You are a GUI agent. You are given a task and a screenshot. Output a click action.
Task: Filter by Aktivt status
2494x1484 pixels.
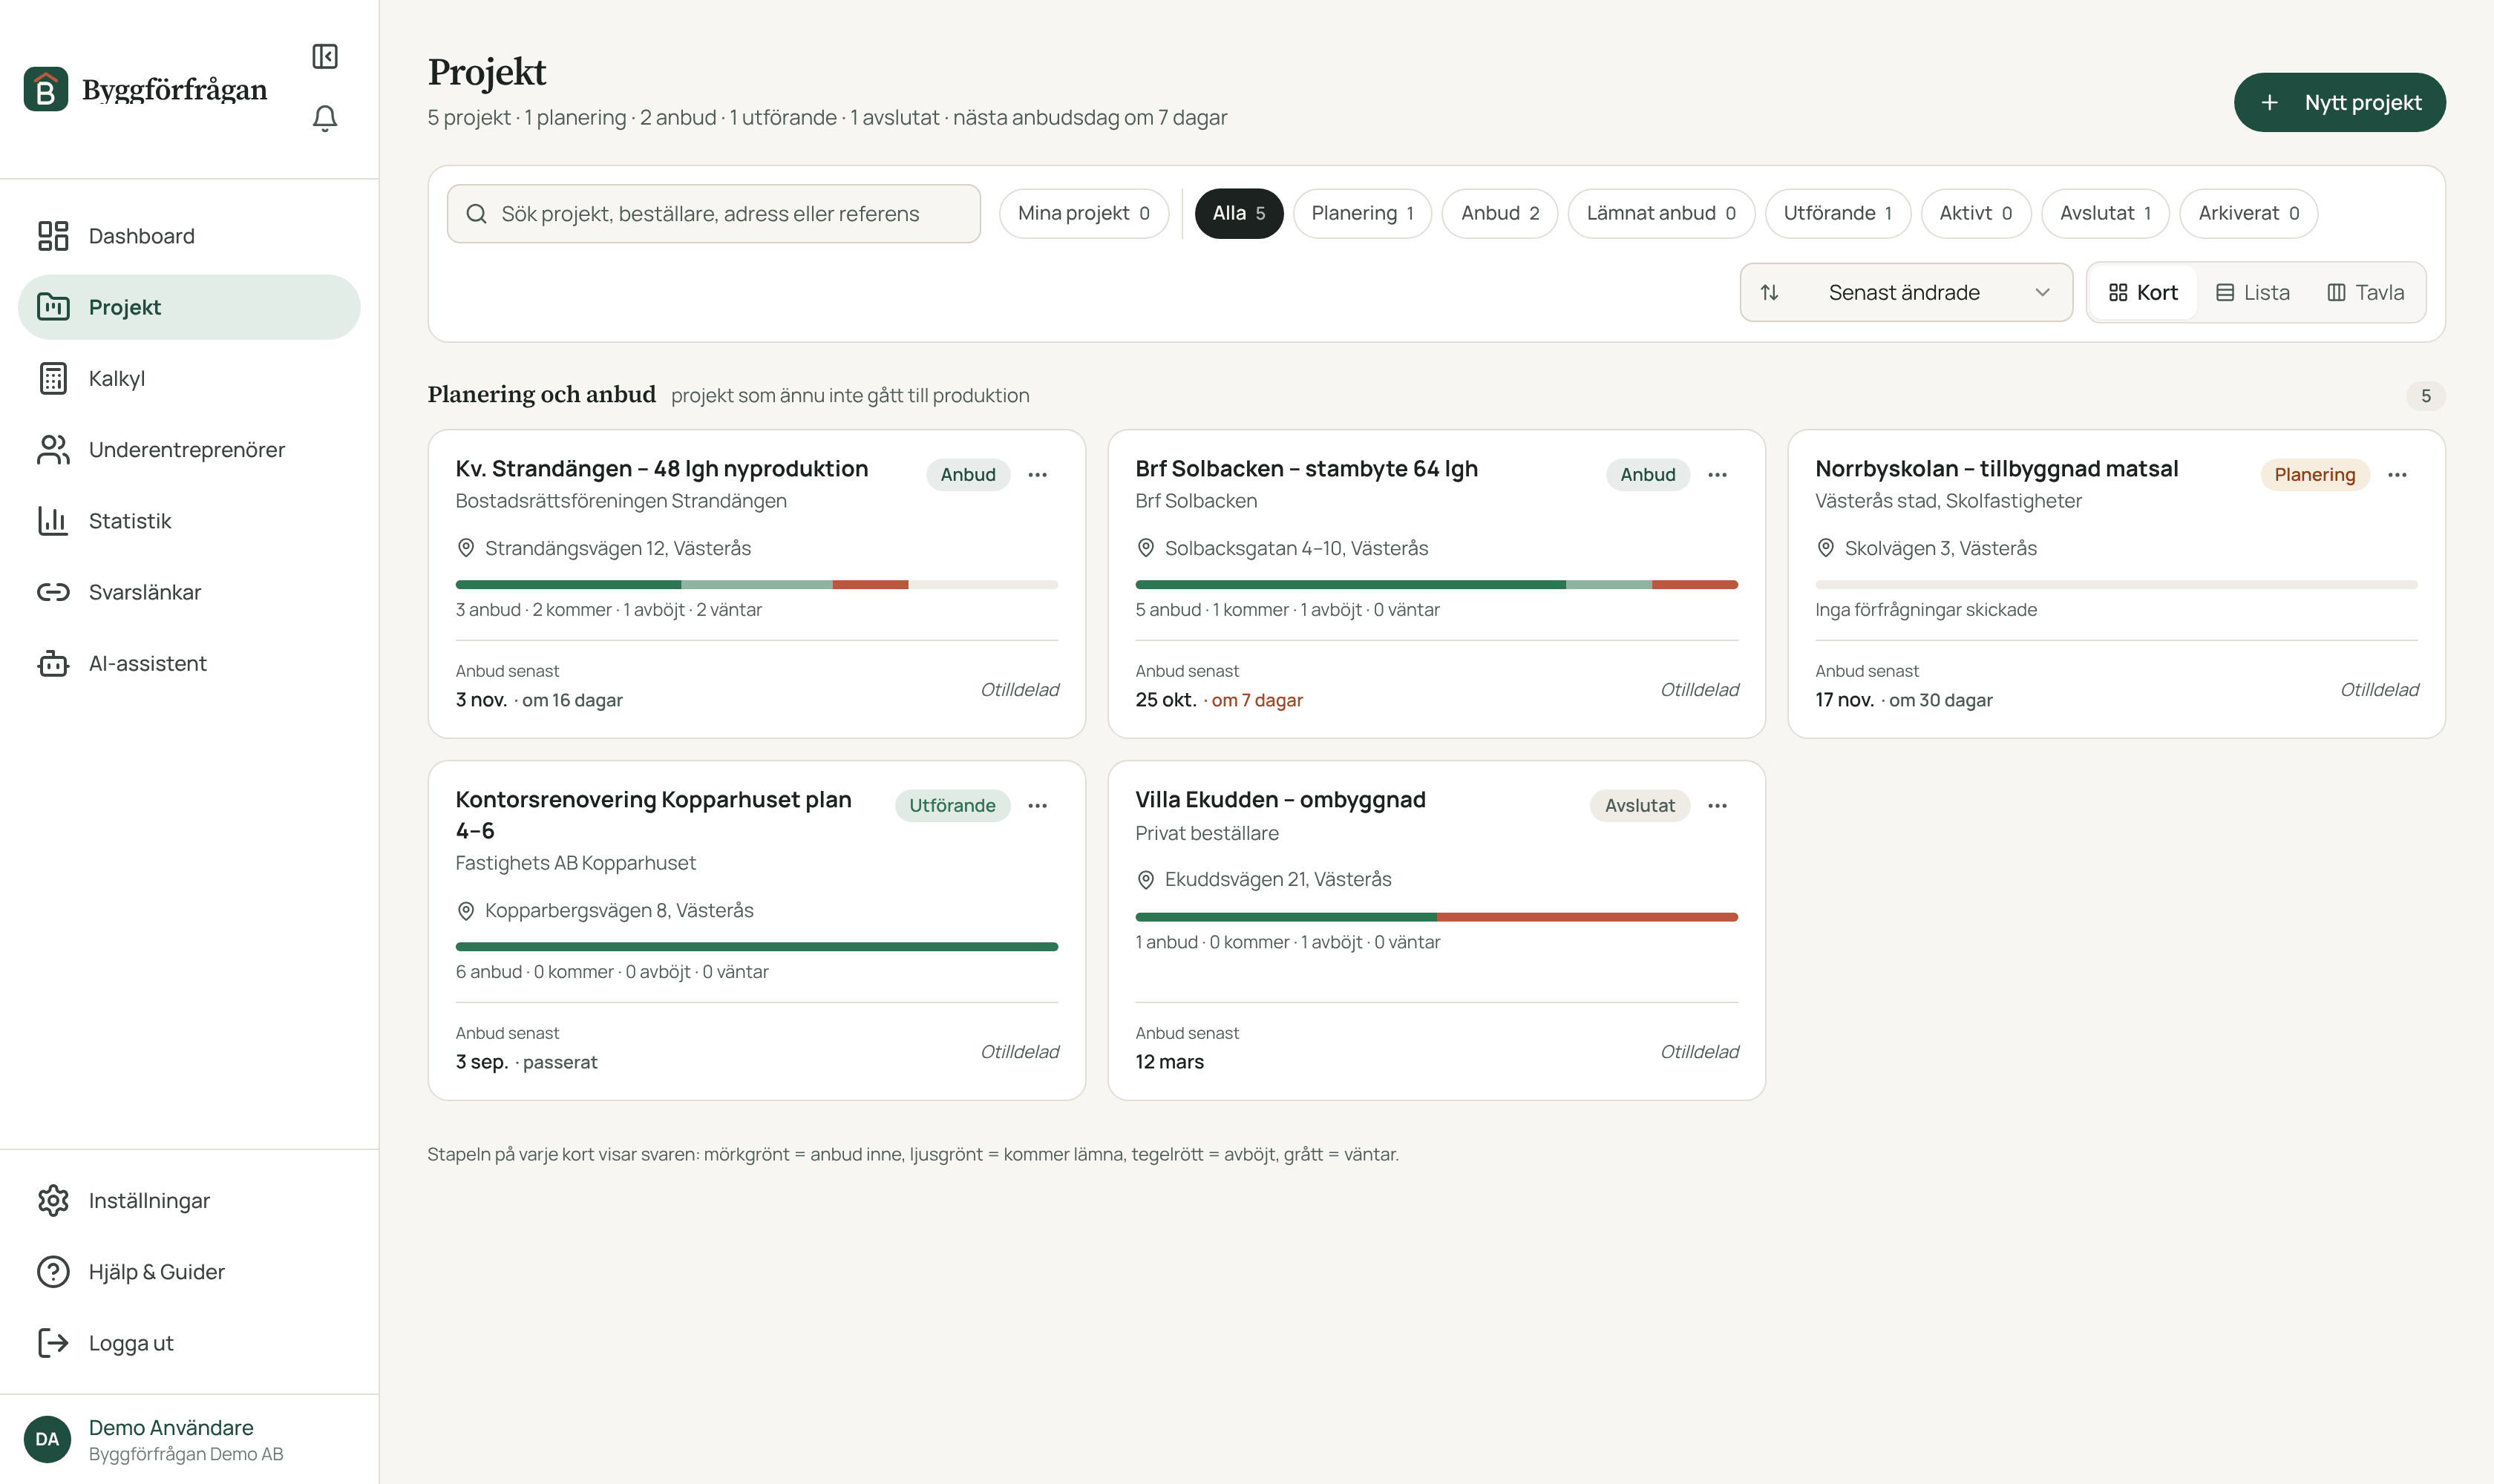point(1976,213)
